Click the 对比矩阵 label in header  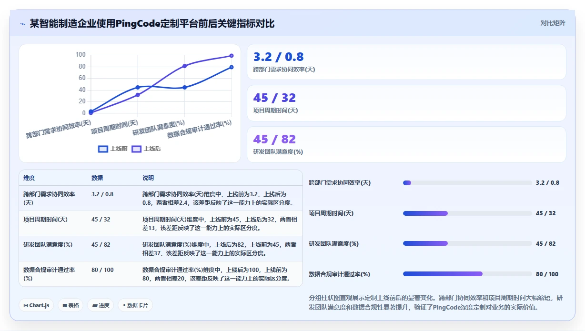point(553,23)
